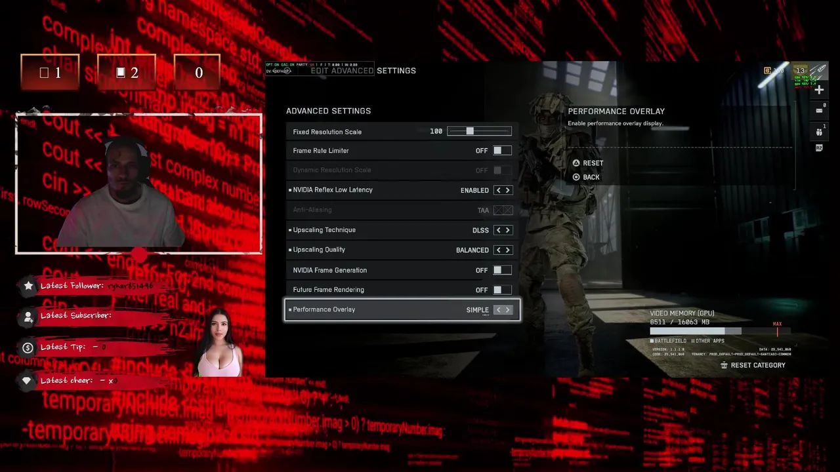Click the first stream counter box showing 1
The height and width of the screenshot is (472, 840).
point(50,72)
